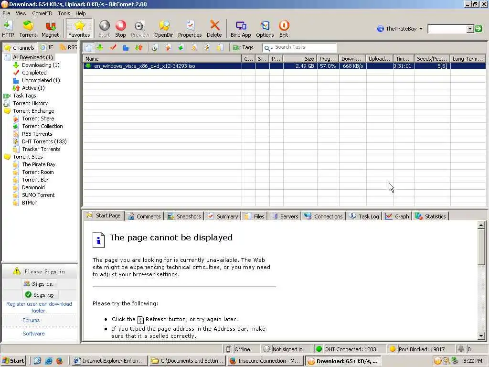The image size is (489, 367).
Task: Click the Windows Start button
Action: [13, 361]
